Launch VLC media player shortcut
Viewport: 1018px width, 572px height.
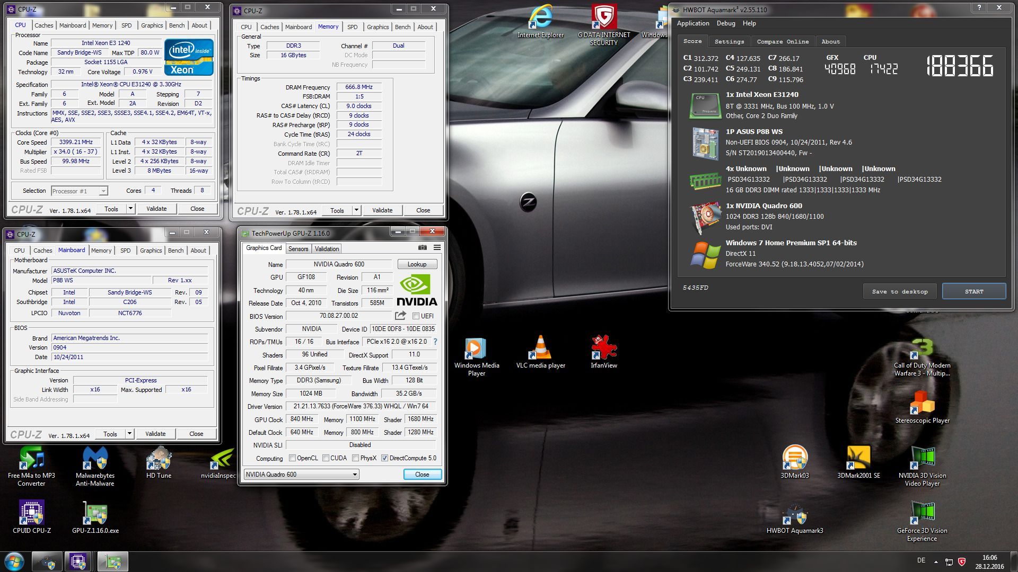click(x=540, y=352)
